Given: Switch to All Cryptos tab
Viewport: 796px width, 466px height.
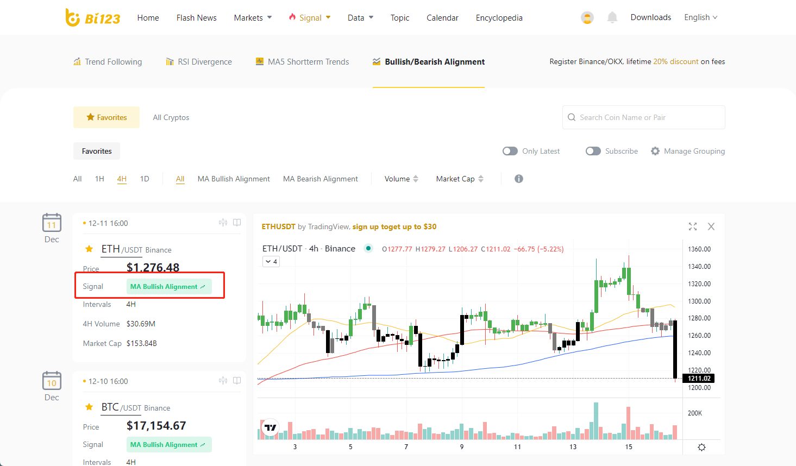Looking at the screenshot, I should (171, 117).
